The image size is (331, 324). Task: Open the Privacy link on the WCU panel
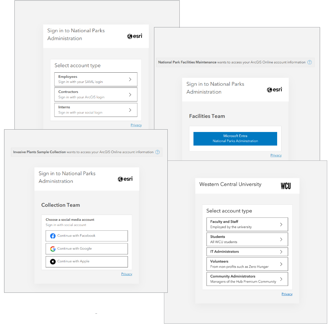tap(287, 294)
